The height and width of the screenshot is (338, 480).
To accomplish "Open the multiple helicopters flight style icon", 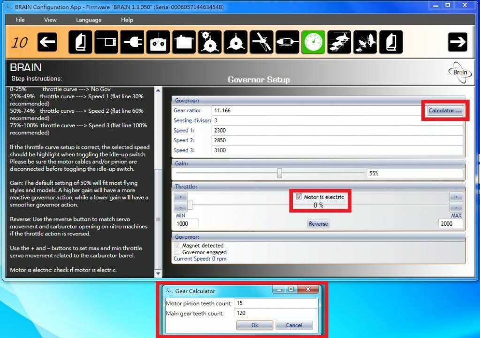I will click(339, 42).
